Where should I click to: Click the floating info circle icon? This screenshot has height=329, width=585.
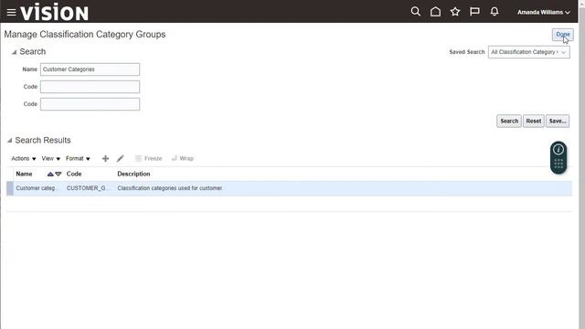pos(558,150)
